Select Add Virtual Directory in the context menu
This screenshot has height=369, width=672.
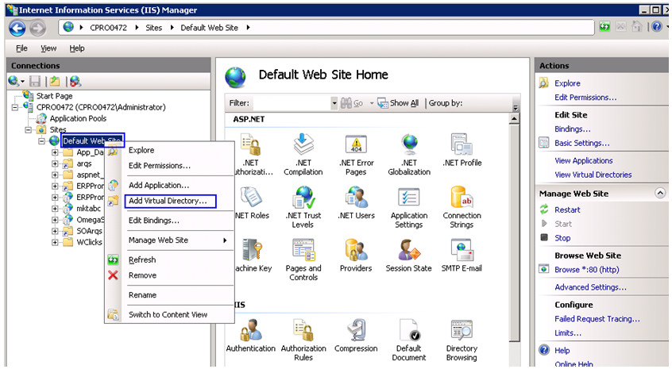click(170, 201)
